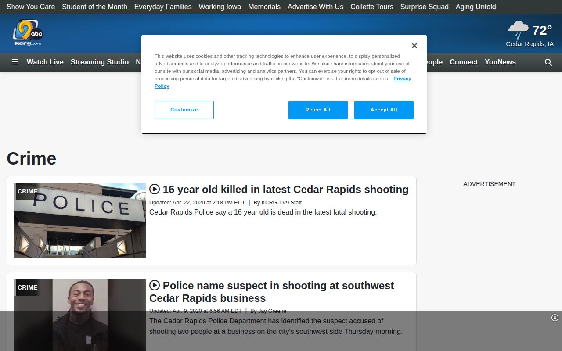
Task: Select Advertise With Us
Action: (x=315, y=7)
